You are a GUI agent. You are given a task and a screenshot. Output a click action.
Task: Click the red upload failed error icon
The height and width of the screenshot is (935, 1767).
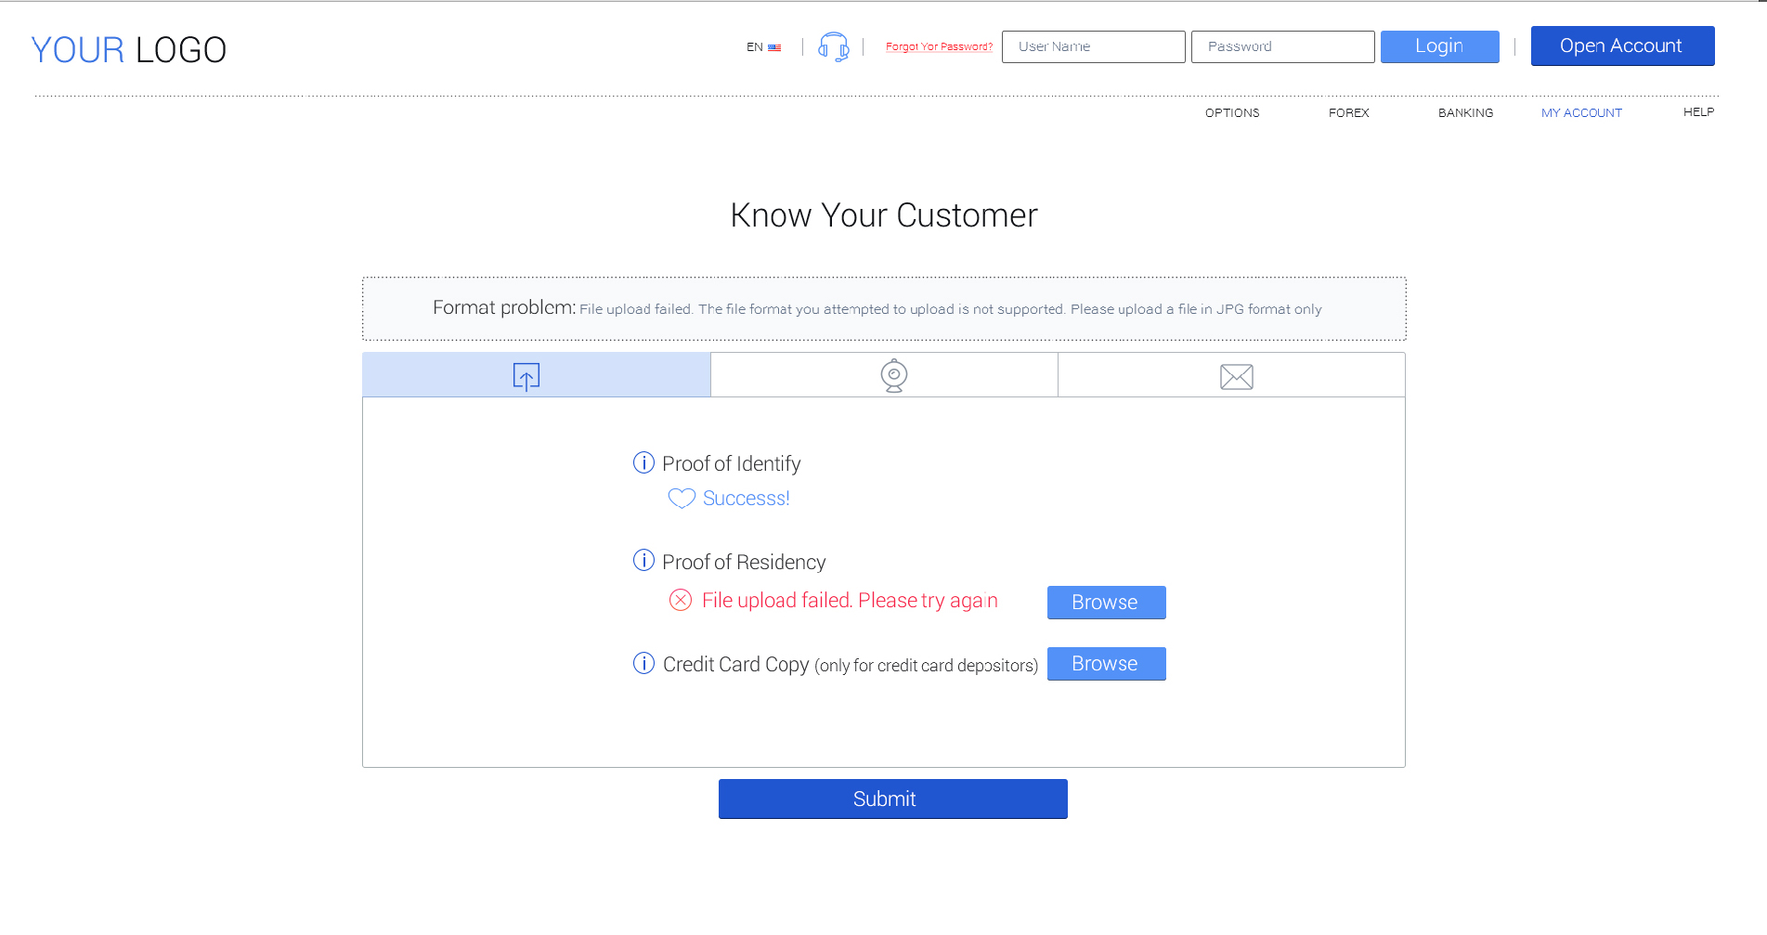[681, 600]
